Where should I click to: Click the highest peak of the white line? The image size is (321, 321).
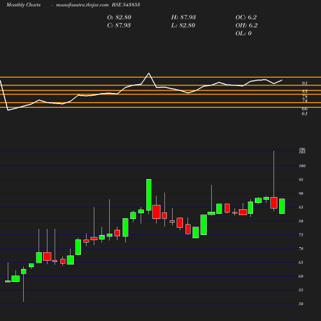pyautogui.click(x=149, y=73)
